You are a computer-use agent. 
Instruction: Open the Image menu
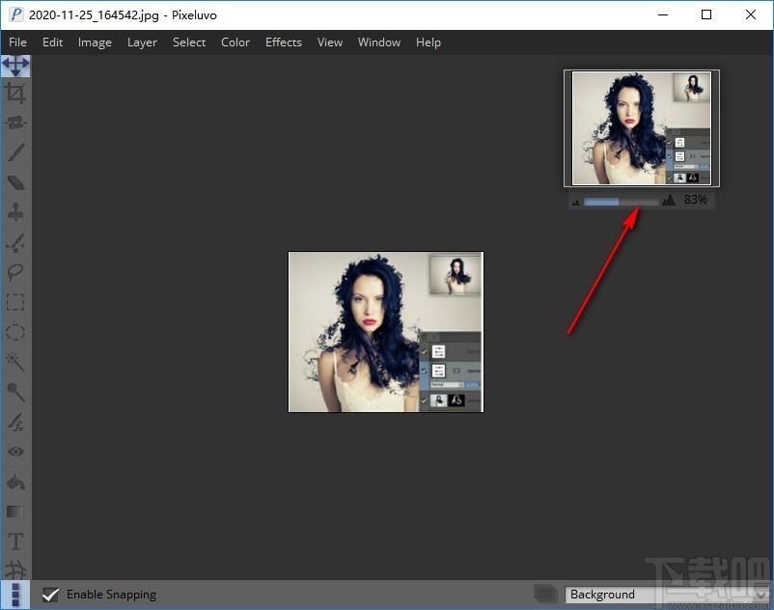click(95, 42)
